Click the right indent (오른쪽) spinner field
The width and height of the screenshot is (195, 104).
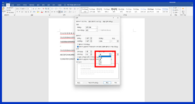coord(89,41)
